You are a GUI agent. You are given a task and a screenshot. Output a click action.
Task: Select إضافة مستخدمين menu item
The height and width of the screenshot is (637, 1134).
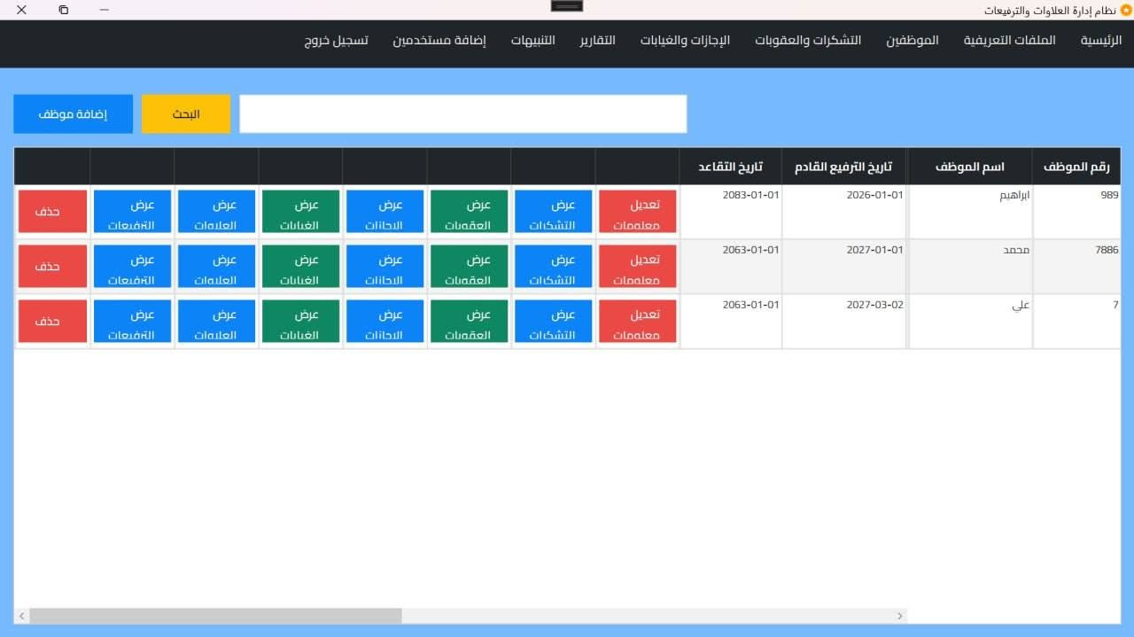[x=439, y=41]
